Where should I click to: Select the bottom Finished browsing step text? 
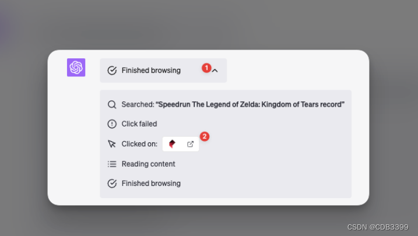point(151,183)
